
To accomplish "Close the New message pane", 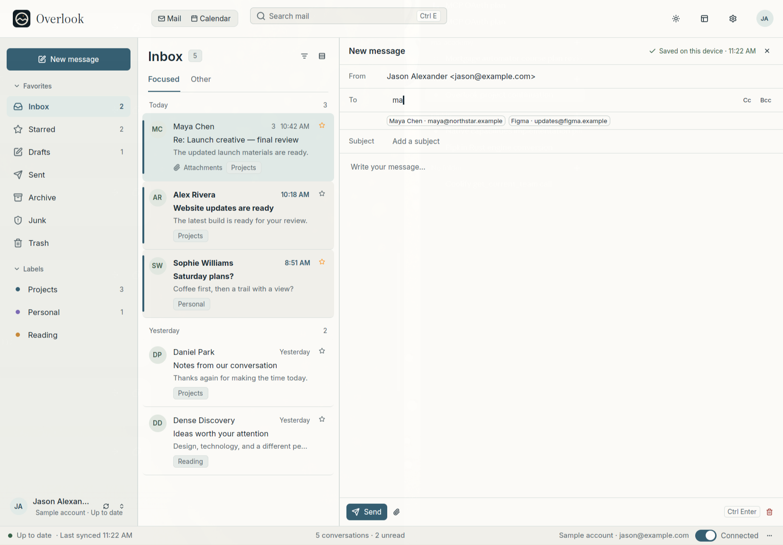I will pos(767,51).
